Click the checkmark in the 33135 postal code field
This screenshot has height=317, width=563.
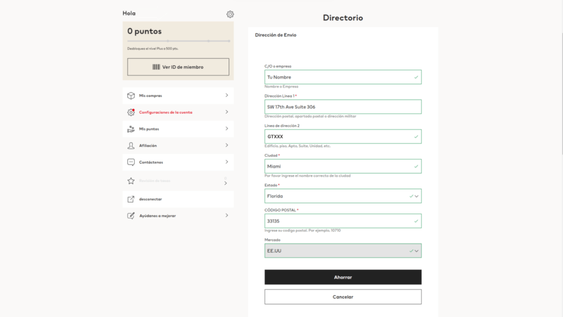416,221
